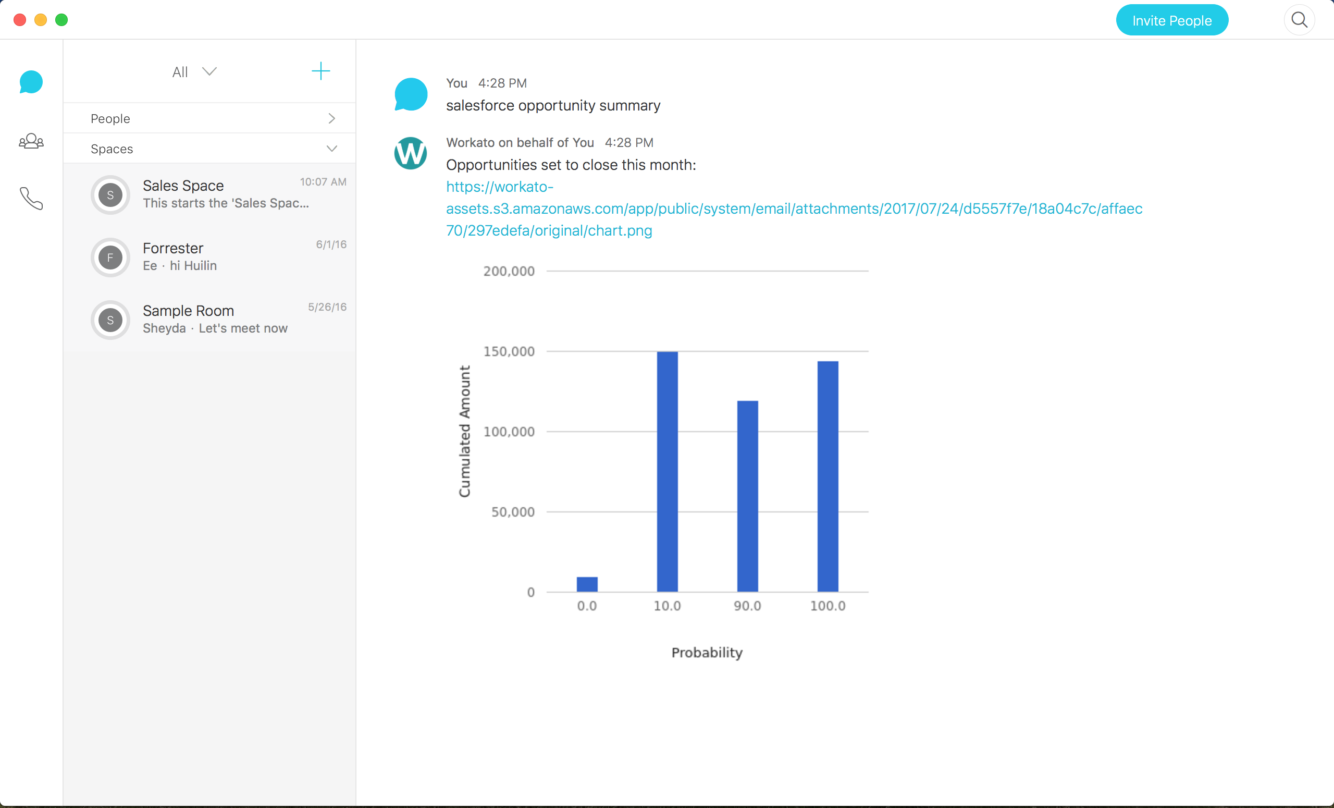Open the messages chat bubble icon

pos(31,82)
